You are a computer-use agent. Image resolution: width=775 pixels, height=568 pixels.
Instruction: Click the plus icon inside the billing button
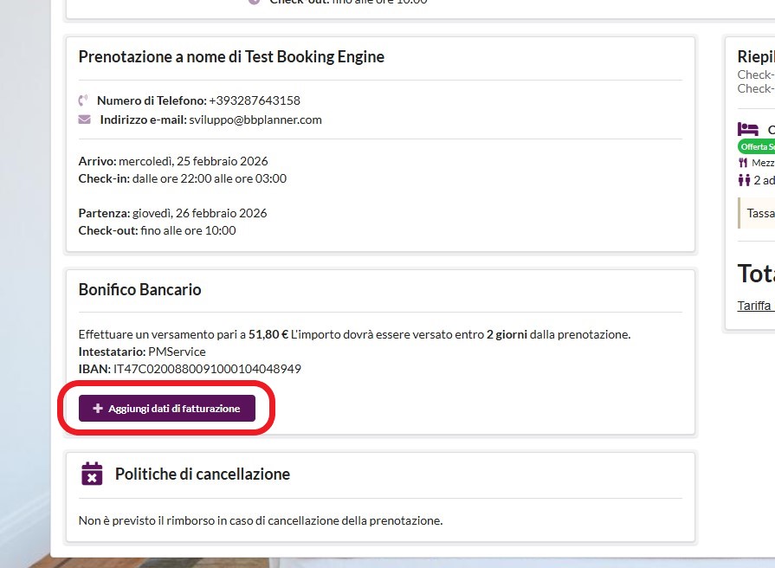[x=98, y=408]
